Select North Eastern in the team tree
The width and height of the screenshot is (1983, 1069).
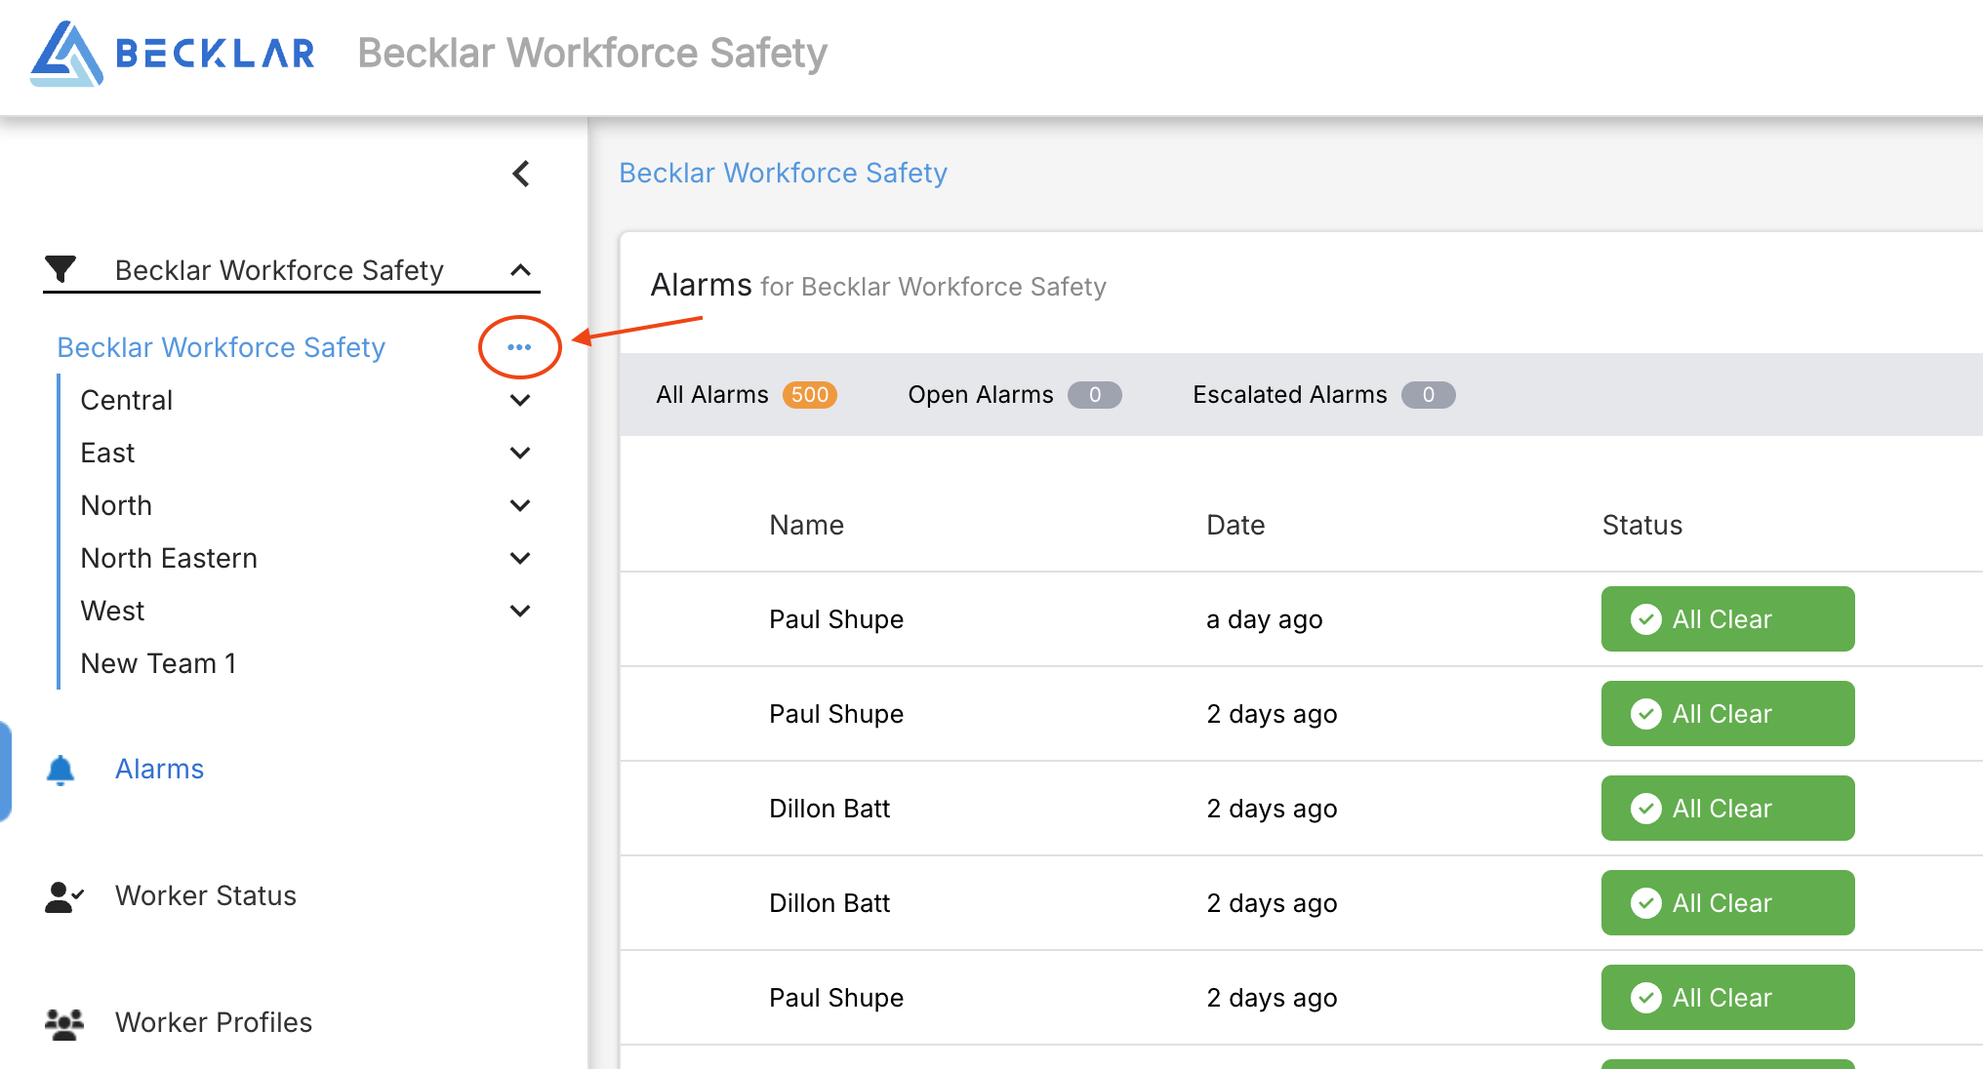(x=169, y=558)
